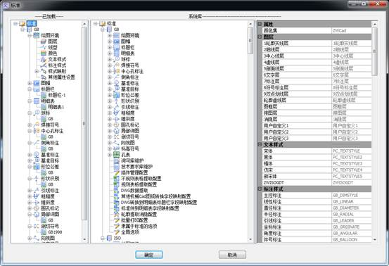The height and width of the screenshot is (266, 389).
Task: Click 标高符号 icon in 系统库 tree
Action: (x=116, y=148)
